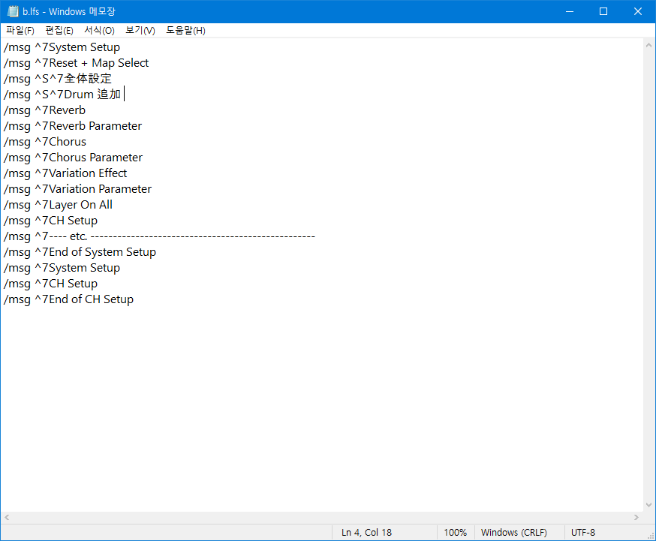Maximize the Notepad window

(x=603, y=11)
